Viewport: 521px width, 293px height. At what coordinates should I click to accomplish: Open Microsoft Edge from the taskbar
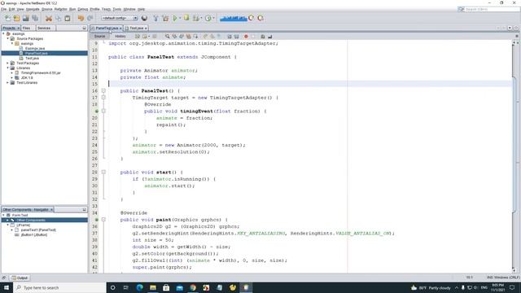pos(139,287)
